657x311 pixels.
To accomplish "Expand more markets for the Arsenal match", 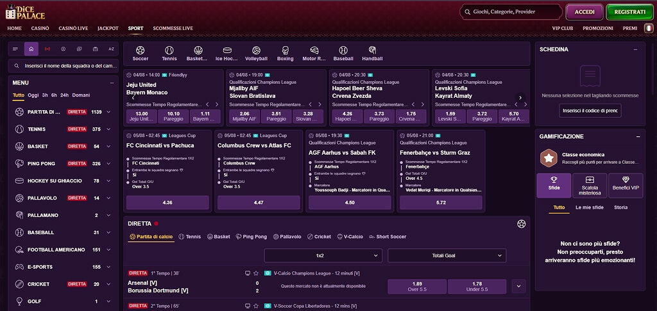I will coord(518,286).
